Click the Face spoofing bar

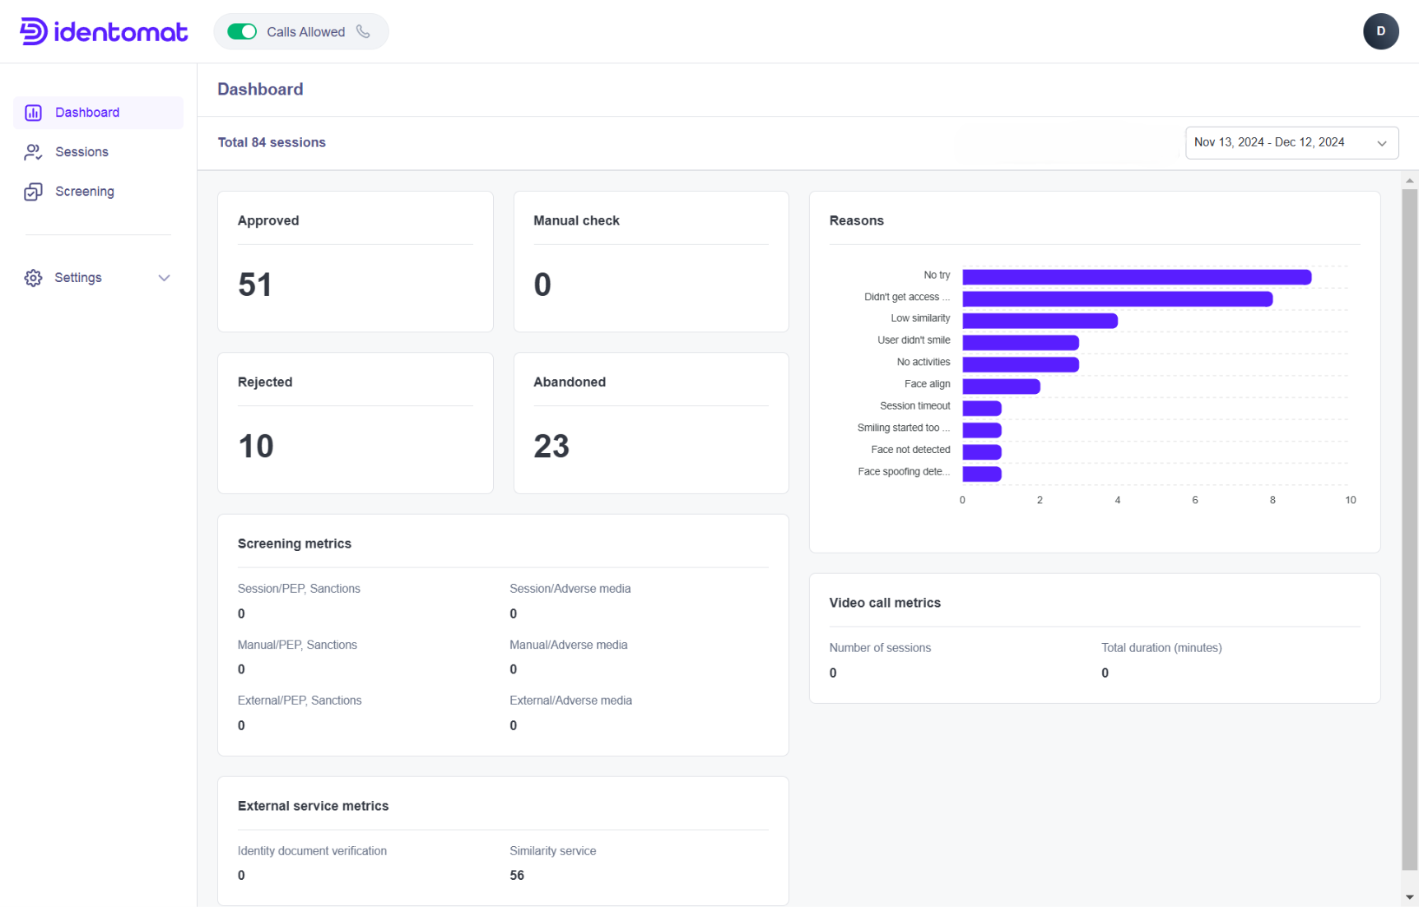pyautogui.click(x=981, y=474)
